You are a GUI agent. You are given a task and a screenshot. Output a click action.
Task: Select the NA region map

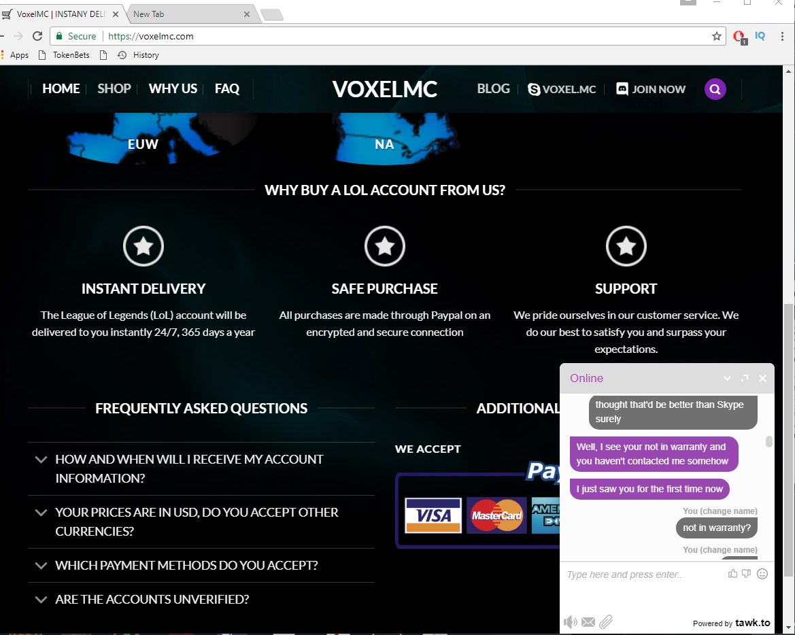tap(396, 139)
